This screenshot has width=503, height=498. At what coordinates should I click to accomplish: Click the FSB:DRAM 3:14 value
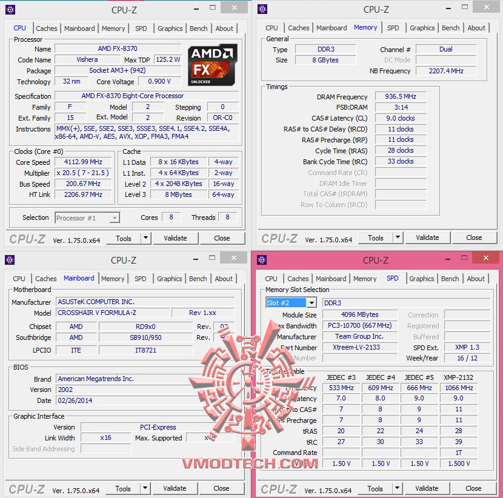coord(401,107)
